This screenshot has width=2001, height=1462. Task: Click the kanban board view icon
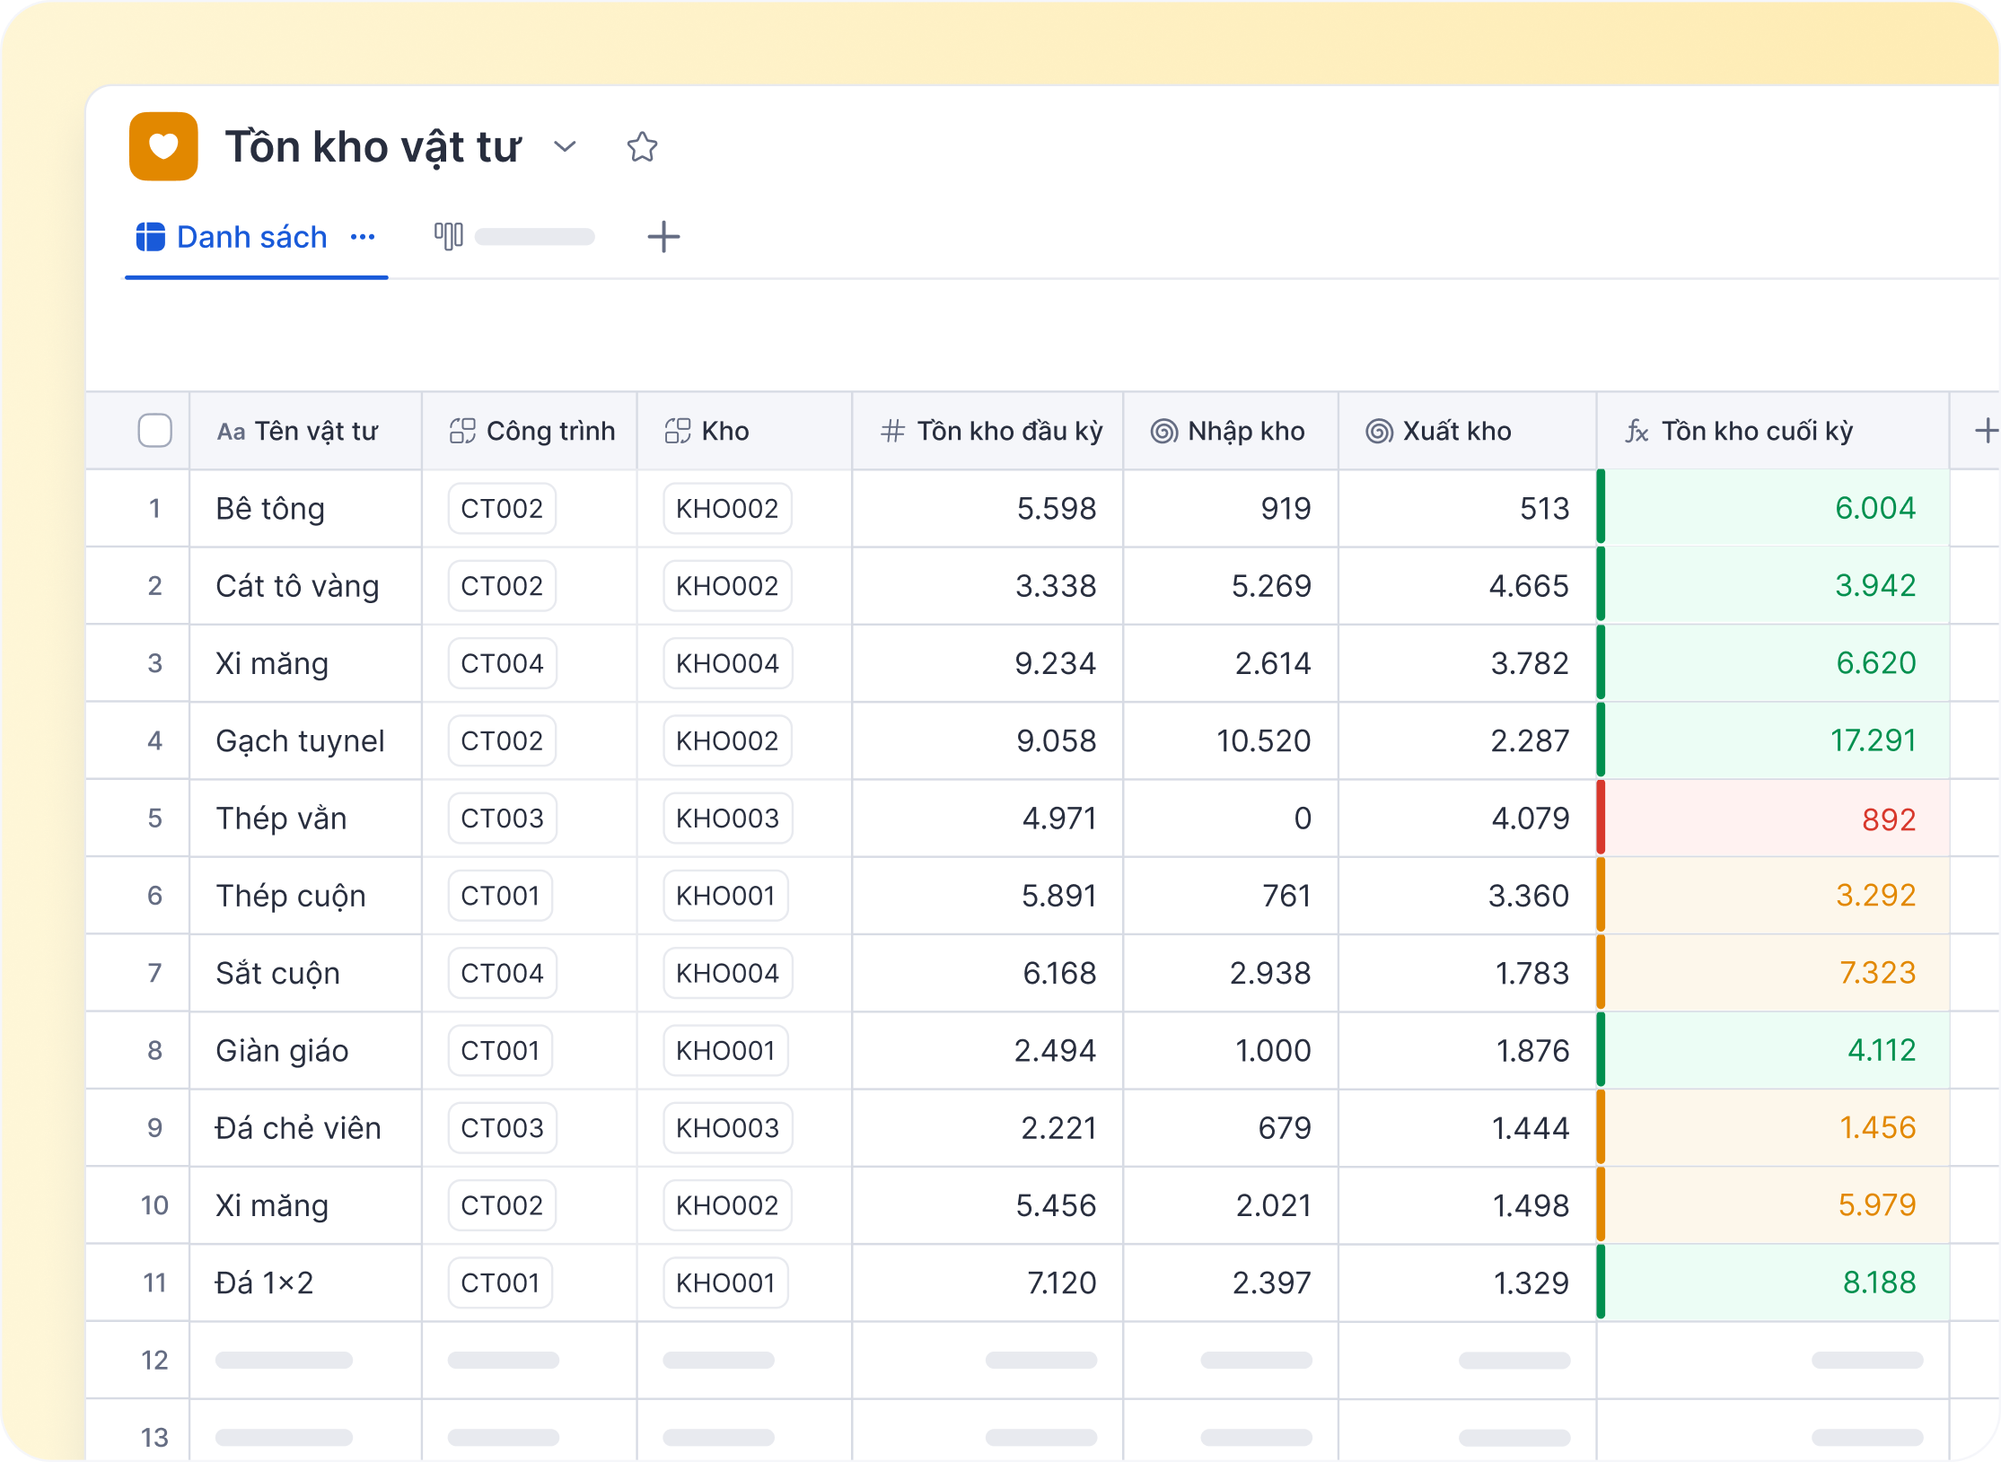tap(448, 237)
